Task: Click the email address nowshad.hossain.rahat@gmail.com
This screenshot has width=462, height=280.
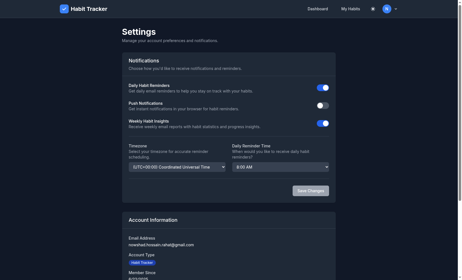Action: [x=161, y=245]
